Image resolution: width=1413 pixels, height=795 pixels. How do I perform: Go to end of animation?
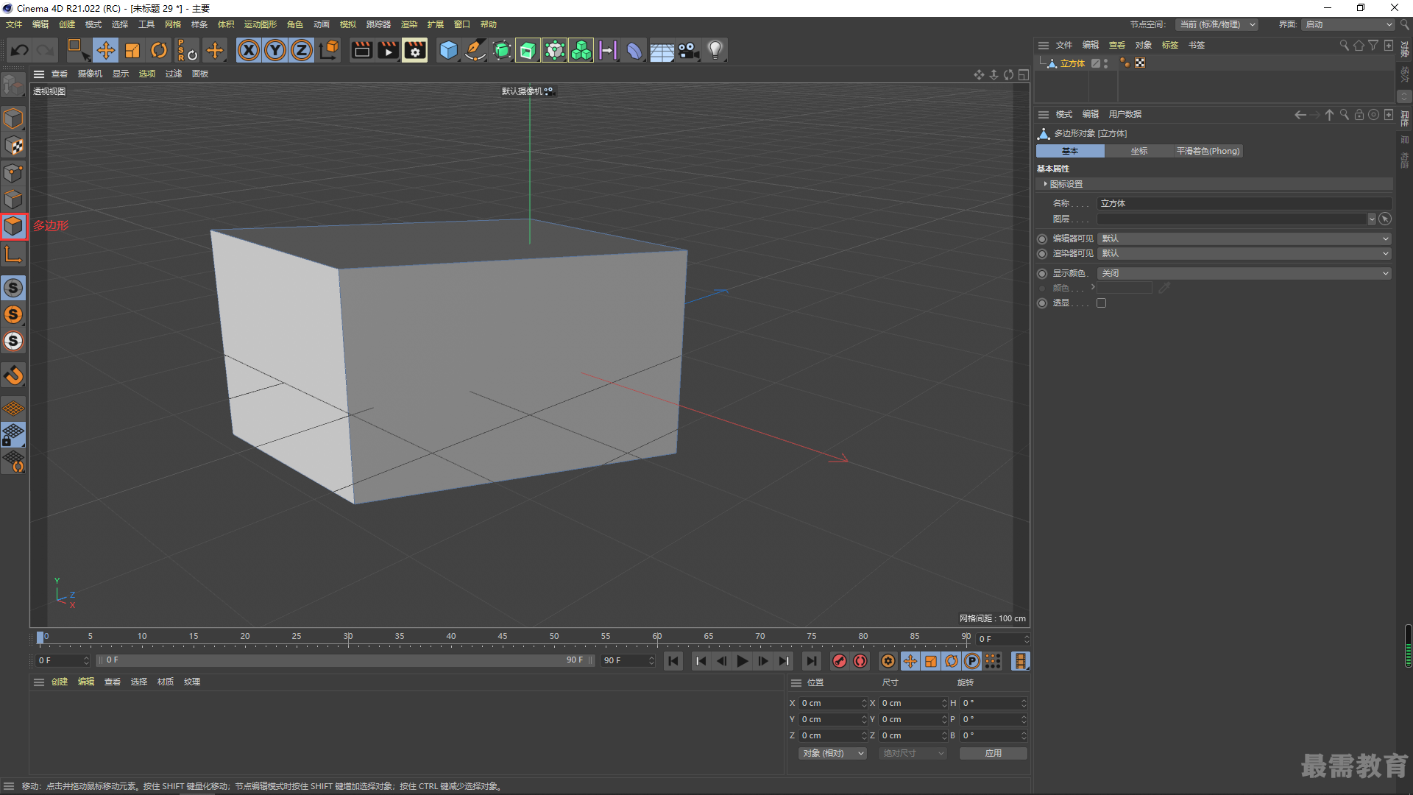click(811, 661)
